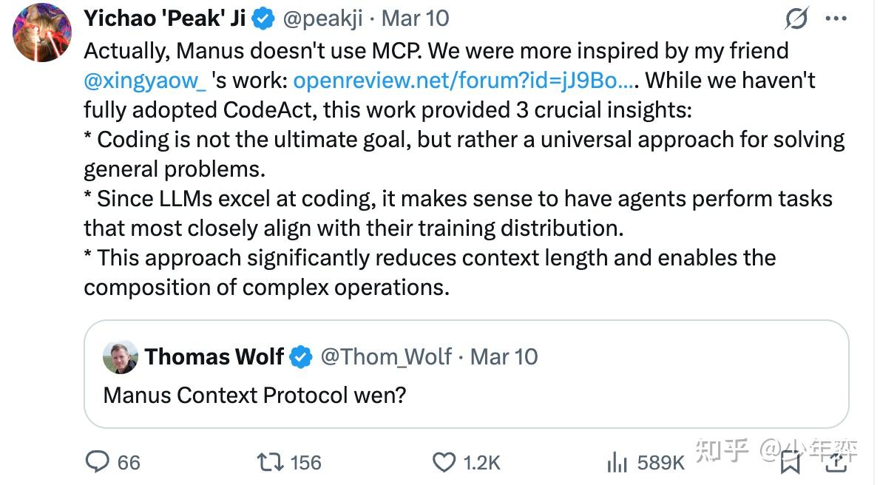Open the @xingyaow_ mention link

pos(145,80)
